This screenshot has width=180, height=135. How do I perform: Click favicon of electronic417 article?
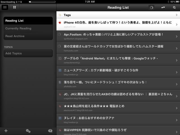point(60,106)
